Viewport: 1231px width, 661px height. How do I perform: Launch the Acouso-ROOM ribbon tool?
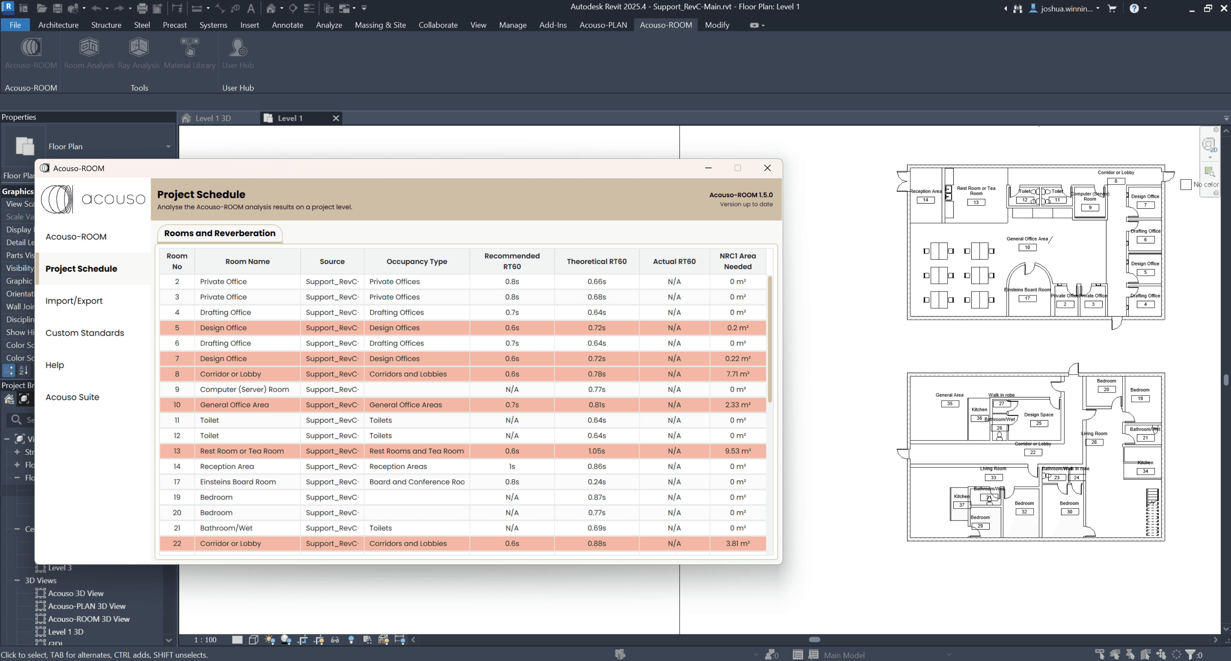[31, 53]
